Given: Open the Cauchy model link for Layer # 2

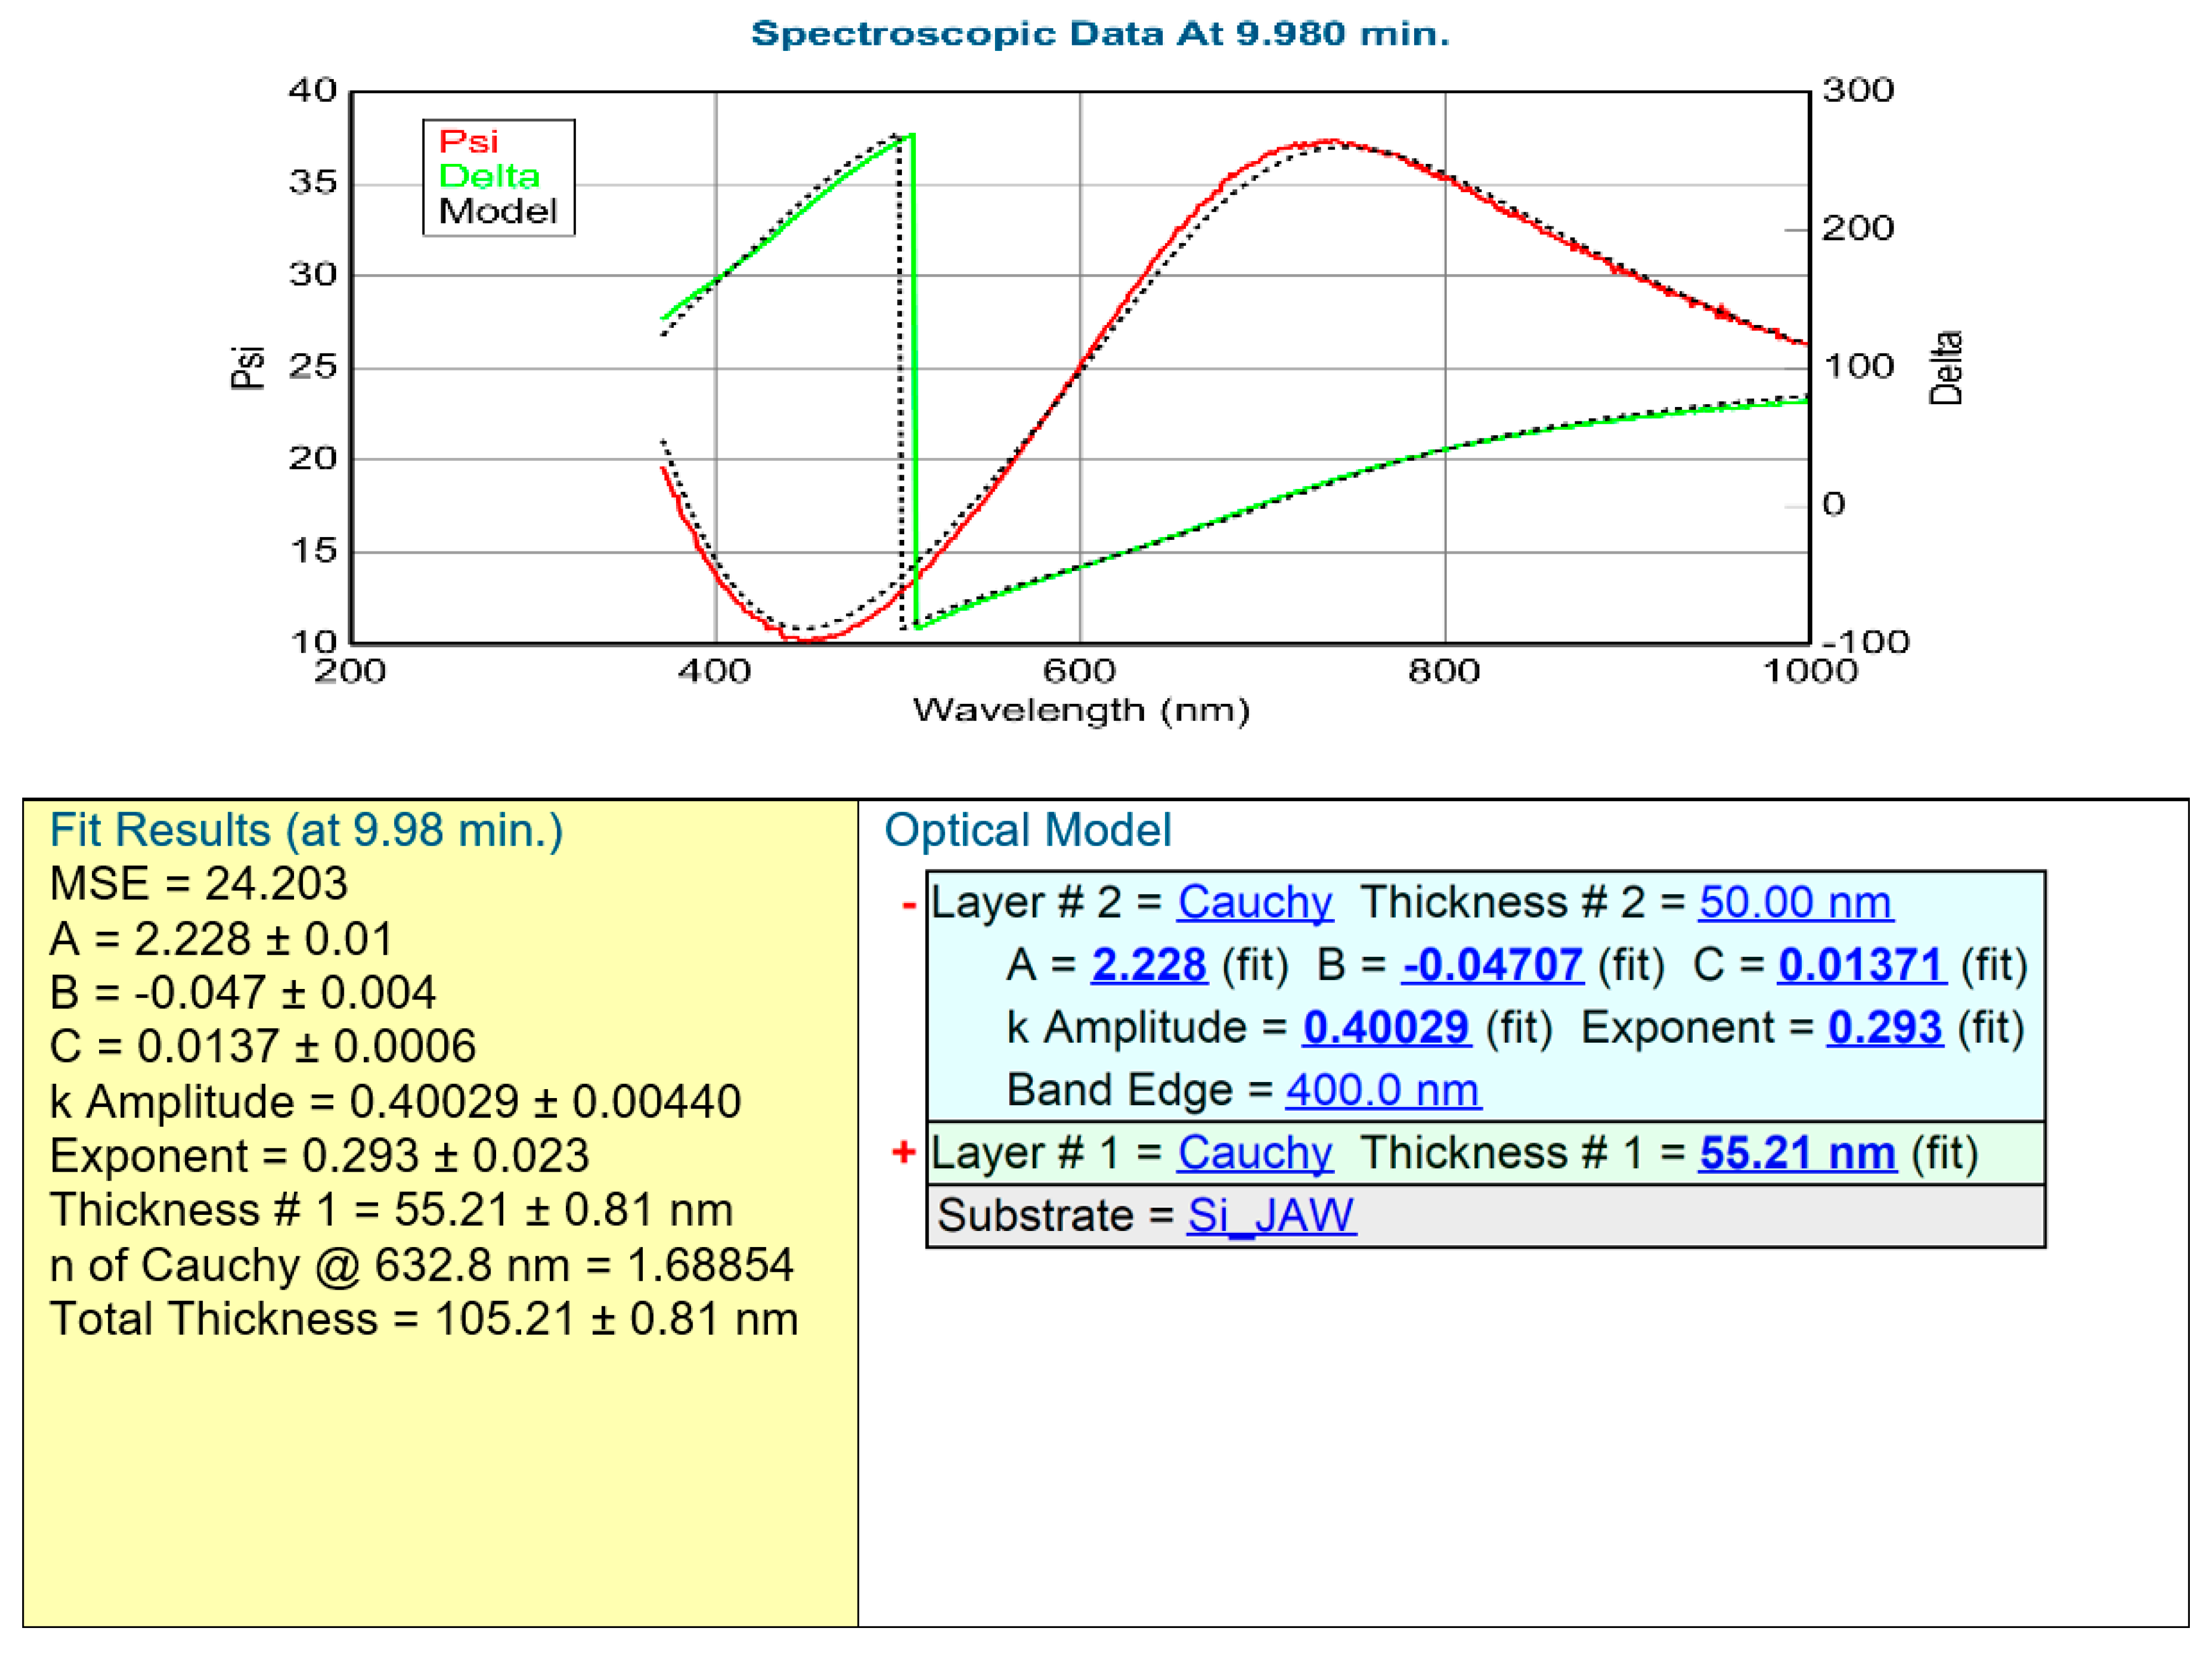Looking at the screenshot, I should coord(1256,901).
